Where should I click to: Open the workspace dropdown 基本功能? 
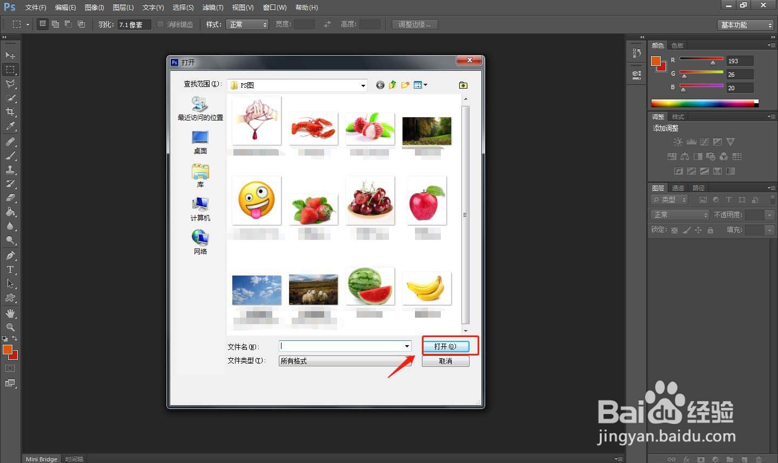click(746, 25)
